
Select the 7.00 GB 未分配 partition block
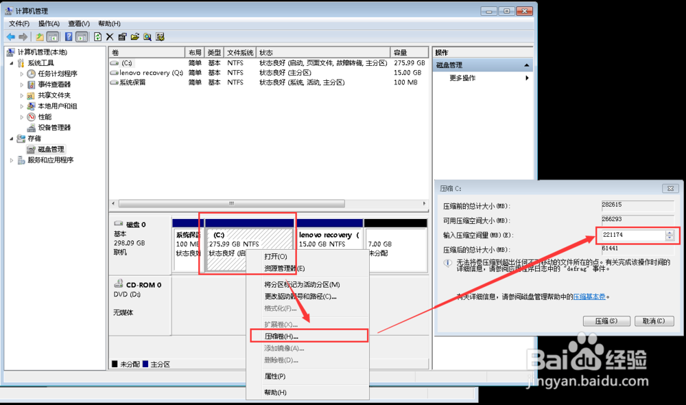(396, 245)
